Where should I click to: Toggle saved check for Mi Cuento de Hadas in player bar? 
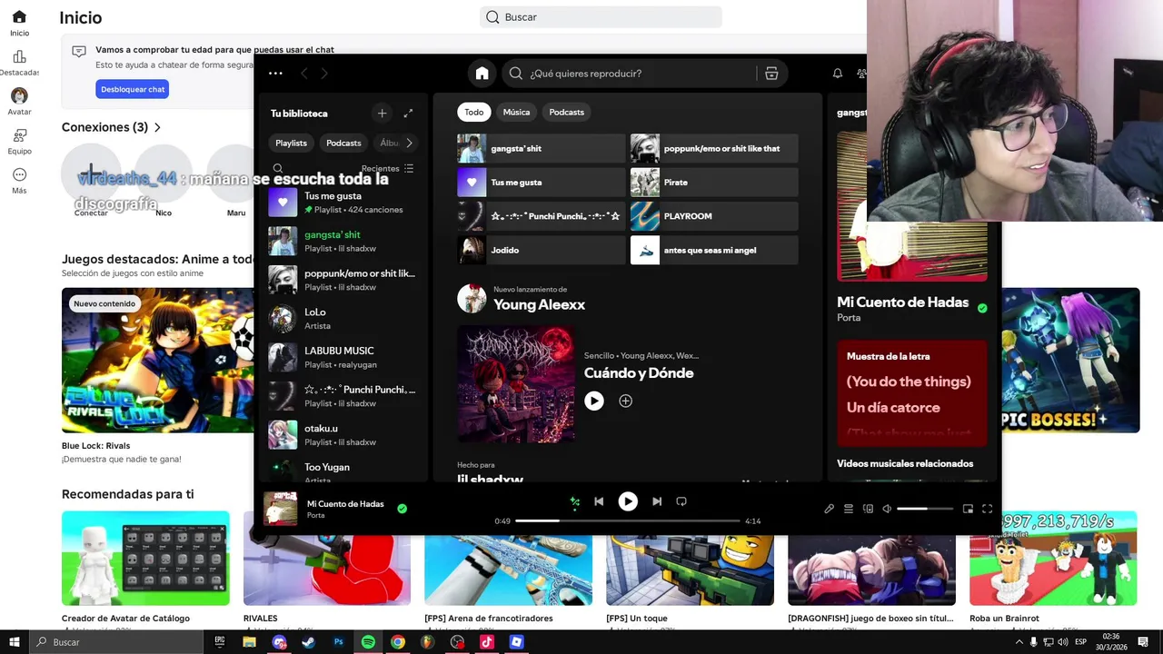tap(402, 509)
